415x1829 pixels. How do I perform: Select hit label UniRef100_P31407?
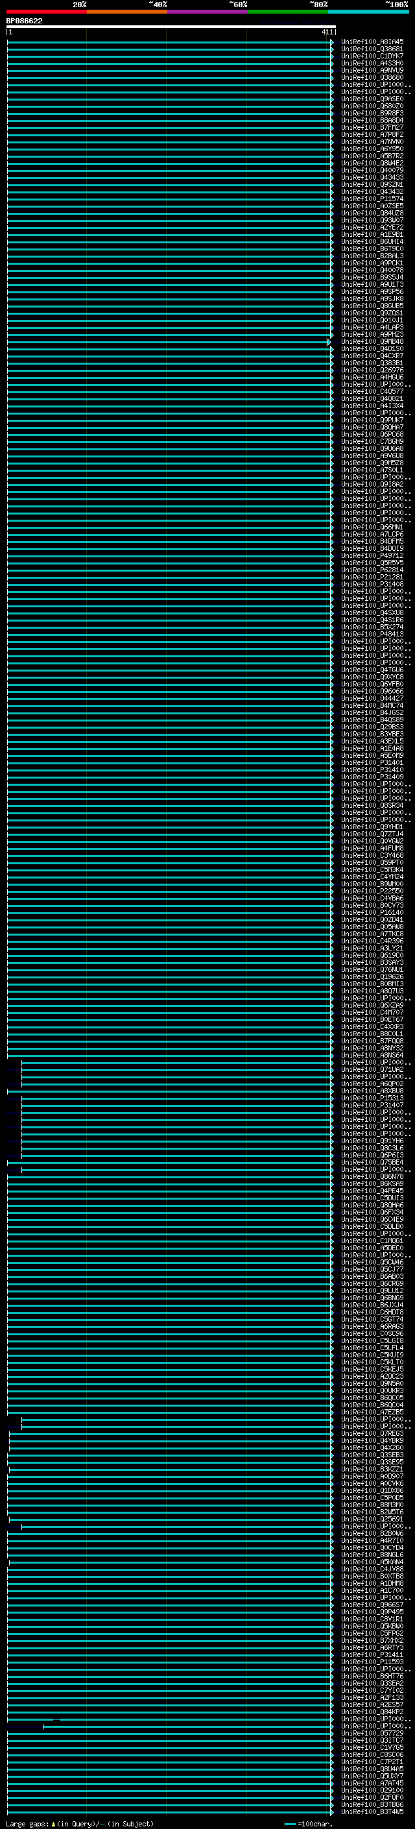(372, 1106)
